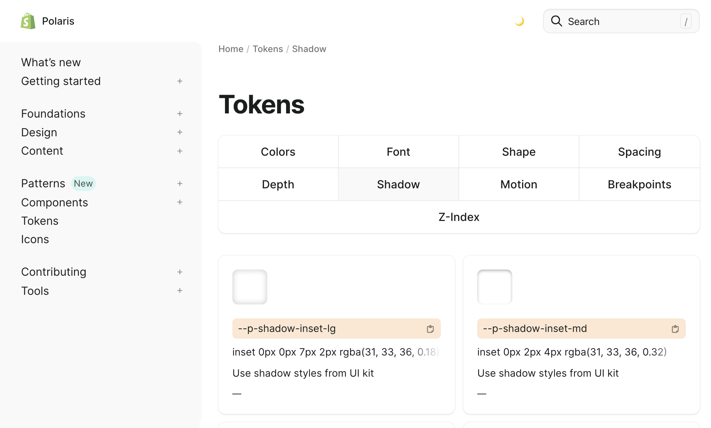The width and height of the screenshot is (711, 428).
Task: Click the search magnifier icon
Action: (557, 21)
